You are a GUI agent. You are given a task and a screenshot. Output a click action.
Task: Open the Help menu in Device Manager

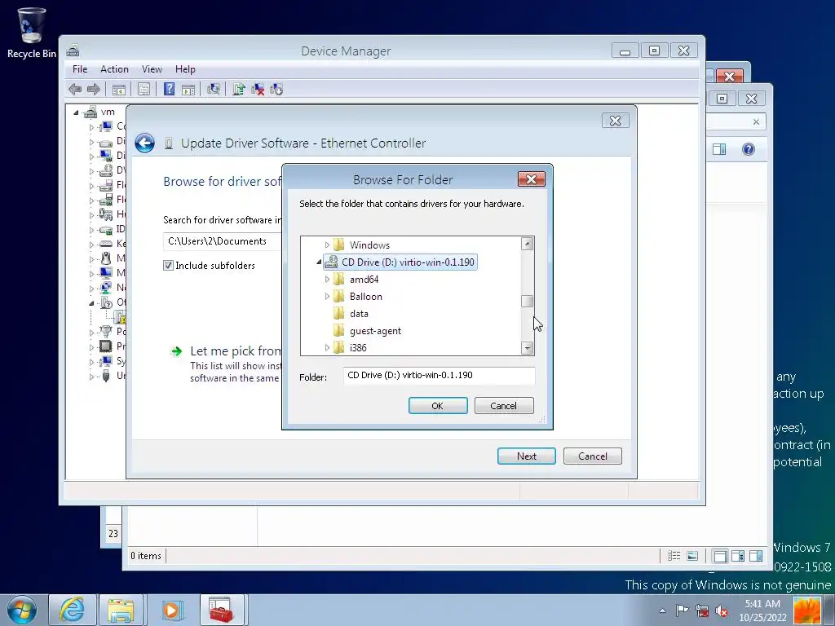(185, 69)
